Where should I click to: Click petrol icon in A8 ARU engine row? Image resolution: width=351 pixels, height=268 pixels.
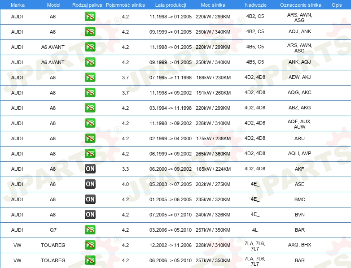90,138
